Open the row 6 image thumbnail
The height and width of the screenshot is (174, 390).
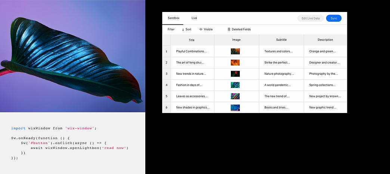[x=235, y=107]
